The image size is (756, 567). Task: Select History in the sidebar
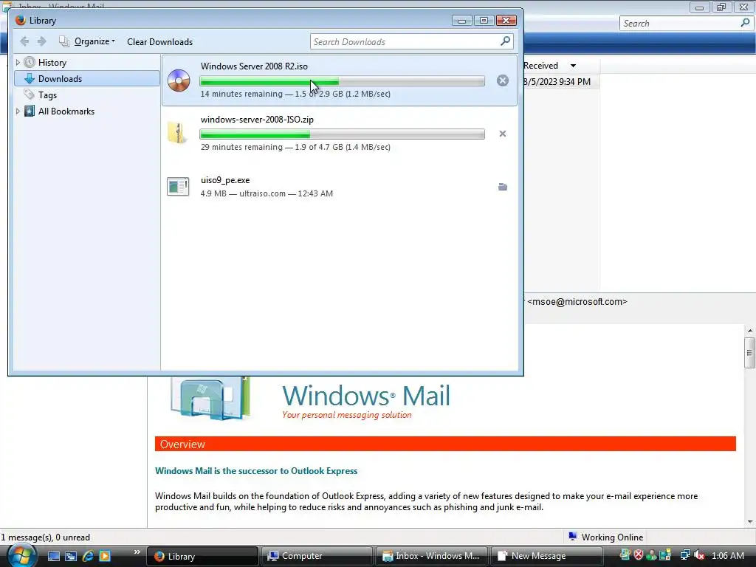click(x=52, y=63)
